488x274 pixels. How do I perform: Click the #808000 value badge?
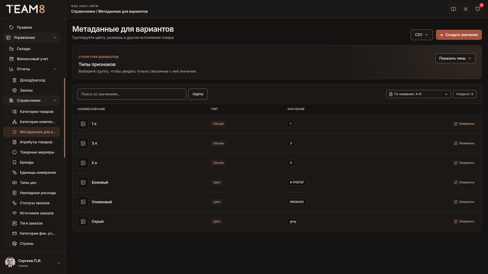297,202
